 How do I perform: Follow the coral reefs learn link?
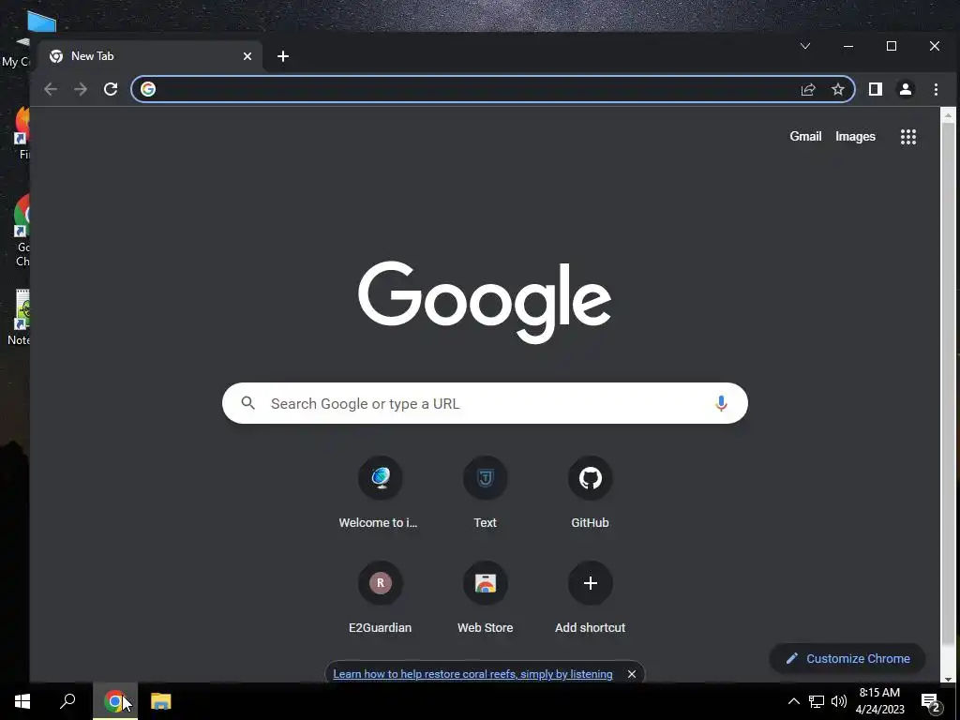472,674
